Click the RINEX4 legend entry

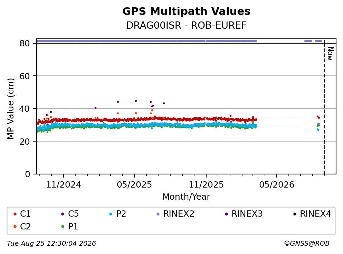coord(312,214)
